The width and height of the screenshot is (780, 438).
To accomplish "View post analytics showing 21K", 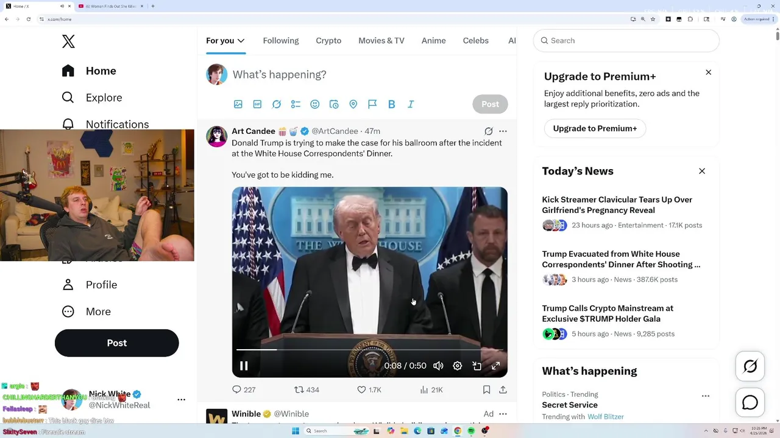I will pyautogui.click(x=431, y=390).
